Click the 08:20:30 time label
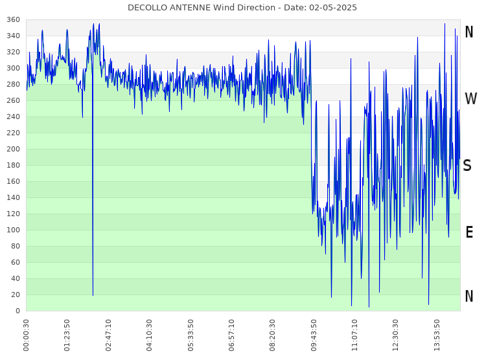 (272, 335)
